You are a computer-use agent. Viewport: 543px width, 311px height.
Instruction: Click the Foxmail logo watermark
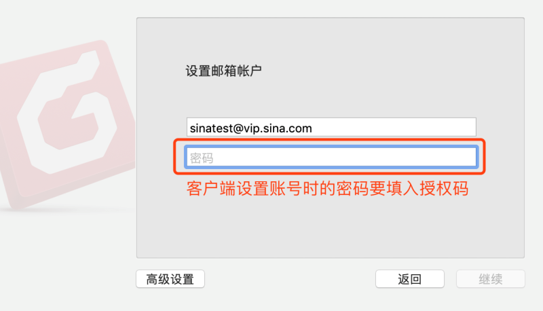[x=67, y=123]
